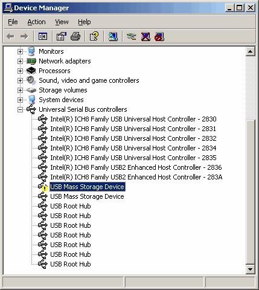
Task: Click the System devices computer icon
Action: click(x=31, y=100)
